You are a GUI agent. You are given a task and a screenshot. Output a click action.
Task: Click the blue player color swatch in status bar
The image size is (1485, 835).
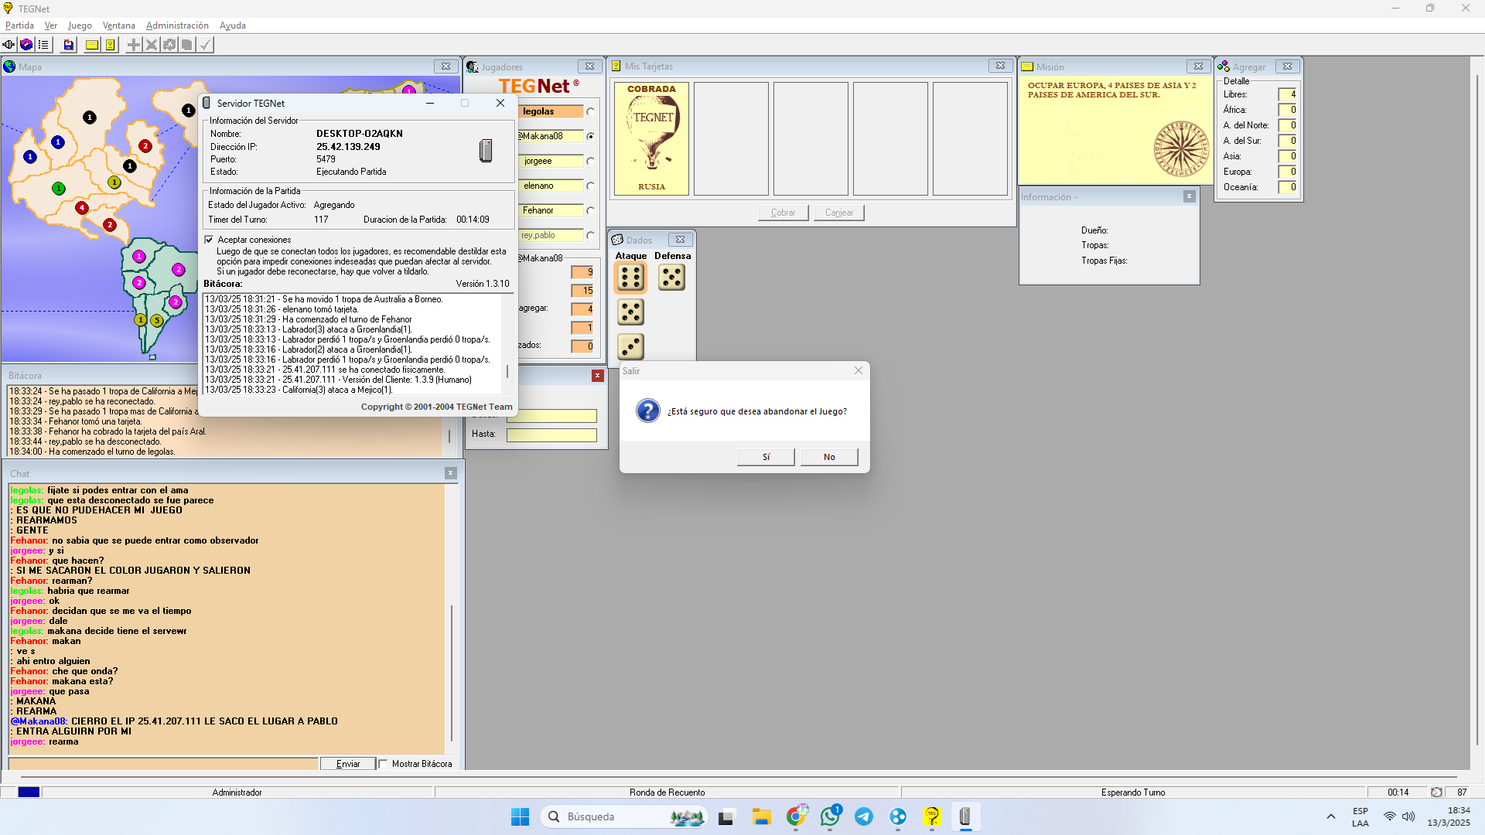pos(29,792)
